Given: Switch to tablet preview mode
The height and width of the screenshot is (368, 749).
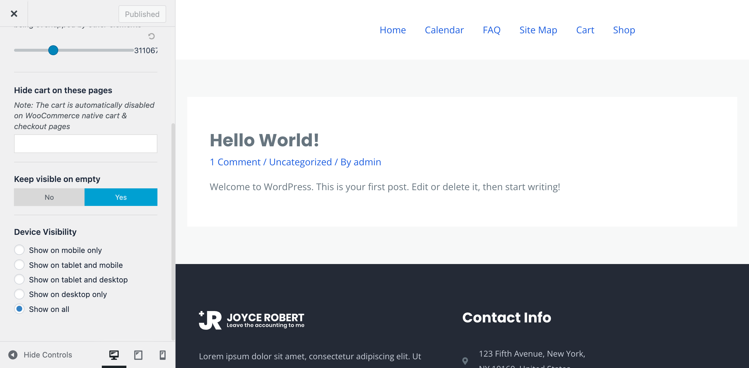Looking at the screenshot, I should coord(138,355).
